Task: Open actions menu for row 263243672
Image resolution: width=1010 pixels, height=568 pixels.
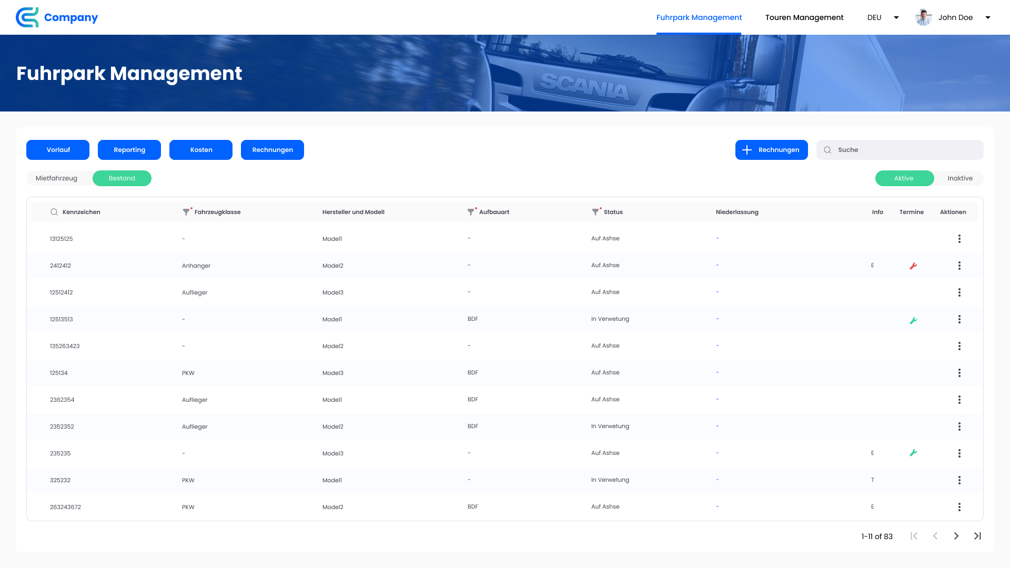Action: point(959,507)
